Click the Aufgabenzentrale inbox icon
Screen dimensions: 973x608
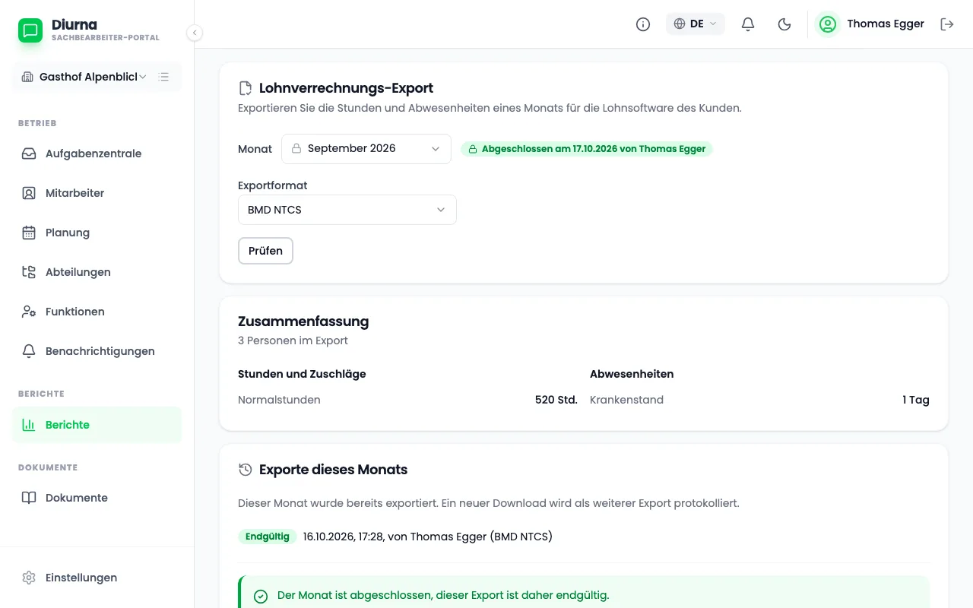29,154
